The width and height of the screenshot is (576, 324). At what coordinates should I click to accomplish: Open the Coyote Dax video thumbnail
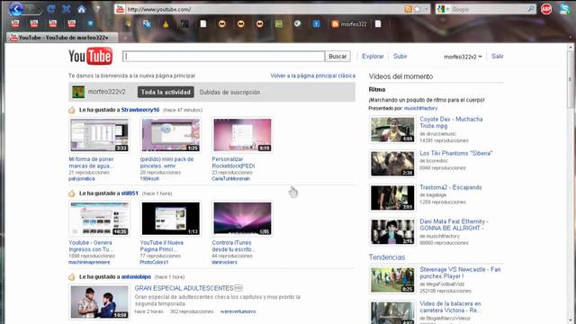coord(392,130)
